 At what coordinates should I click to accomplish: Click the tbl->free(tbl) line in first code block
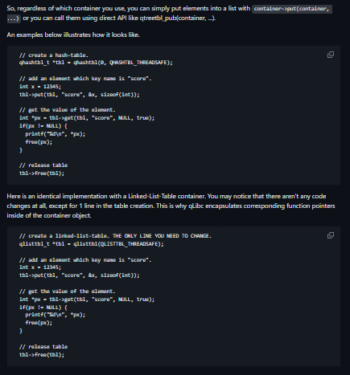[x=42, y=173]
